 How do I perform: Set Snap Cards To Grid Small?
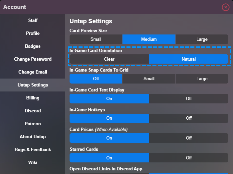coord(149,79)
